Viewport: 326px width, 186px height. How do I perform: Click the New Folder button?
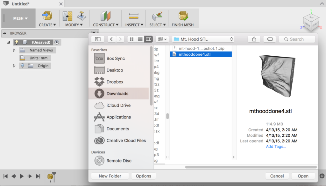tap(110, 176)
